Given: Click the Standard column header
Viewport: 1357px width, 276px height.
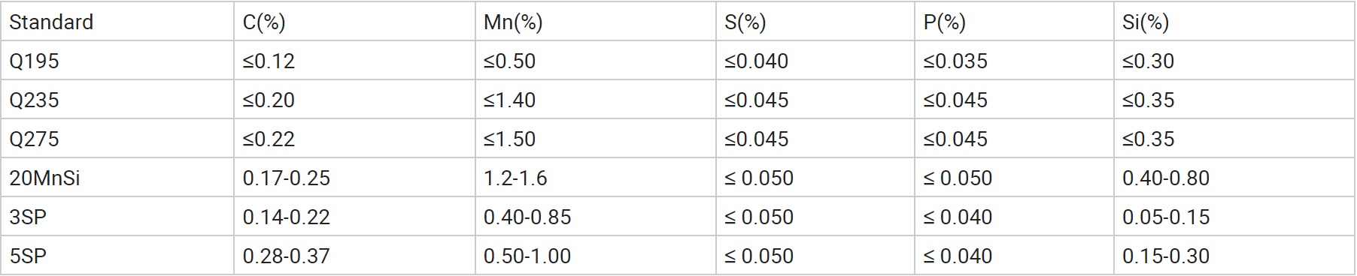Looking at the screenshot, I should (x=117, y=22).
